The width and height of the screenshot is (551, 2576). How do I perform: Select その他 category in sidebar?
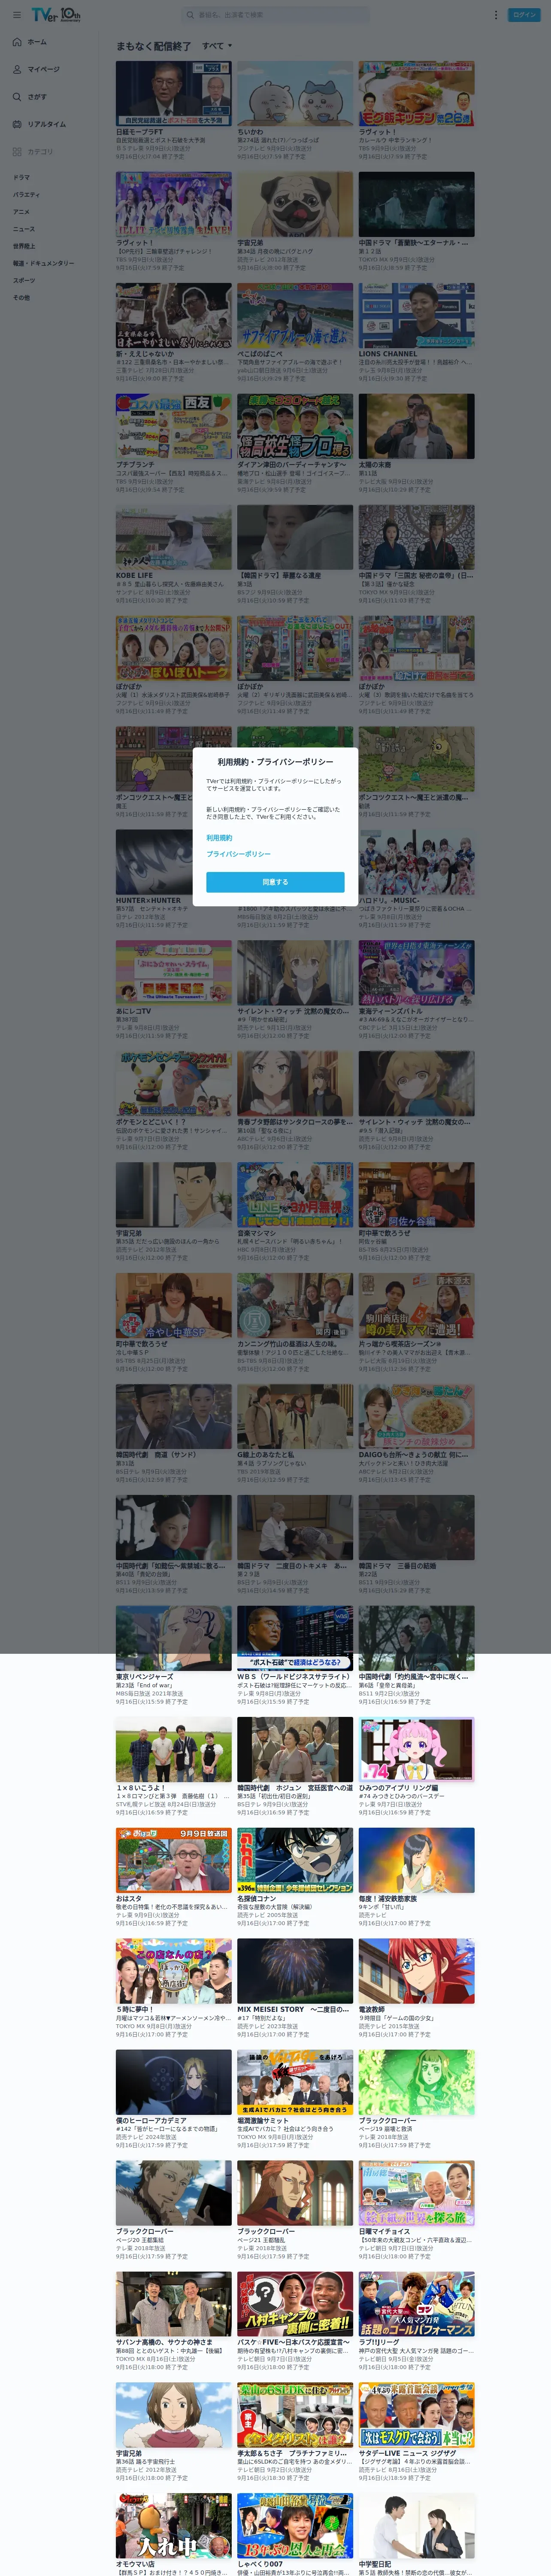pos(21,297)
